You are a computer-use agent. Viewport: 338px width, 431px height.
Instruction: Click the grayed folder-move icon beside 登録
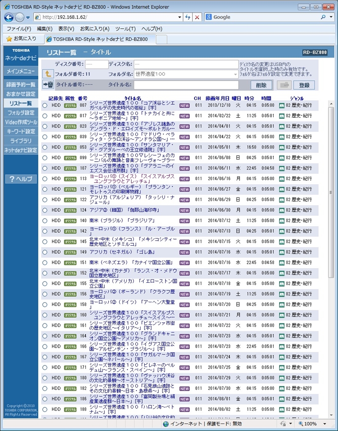[284, 85]
